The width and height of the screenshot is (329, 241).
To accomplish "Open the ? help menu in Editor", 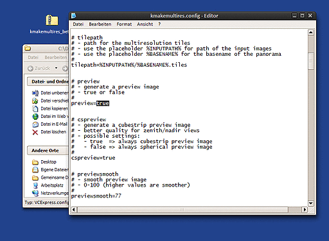I will coord(159,24).
